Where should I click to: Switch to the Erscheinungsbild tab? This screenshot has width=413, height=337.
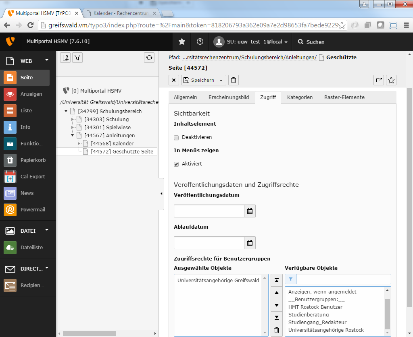tap(228, 97)
